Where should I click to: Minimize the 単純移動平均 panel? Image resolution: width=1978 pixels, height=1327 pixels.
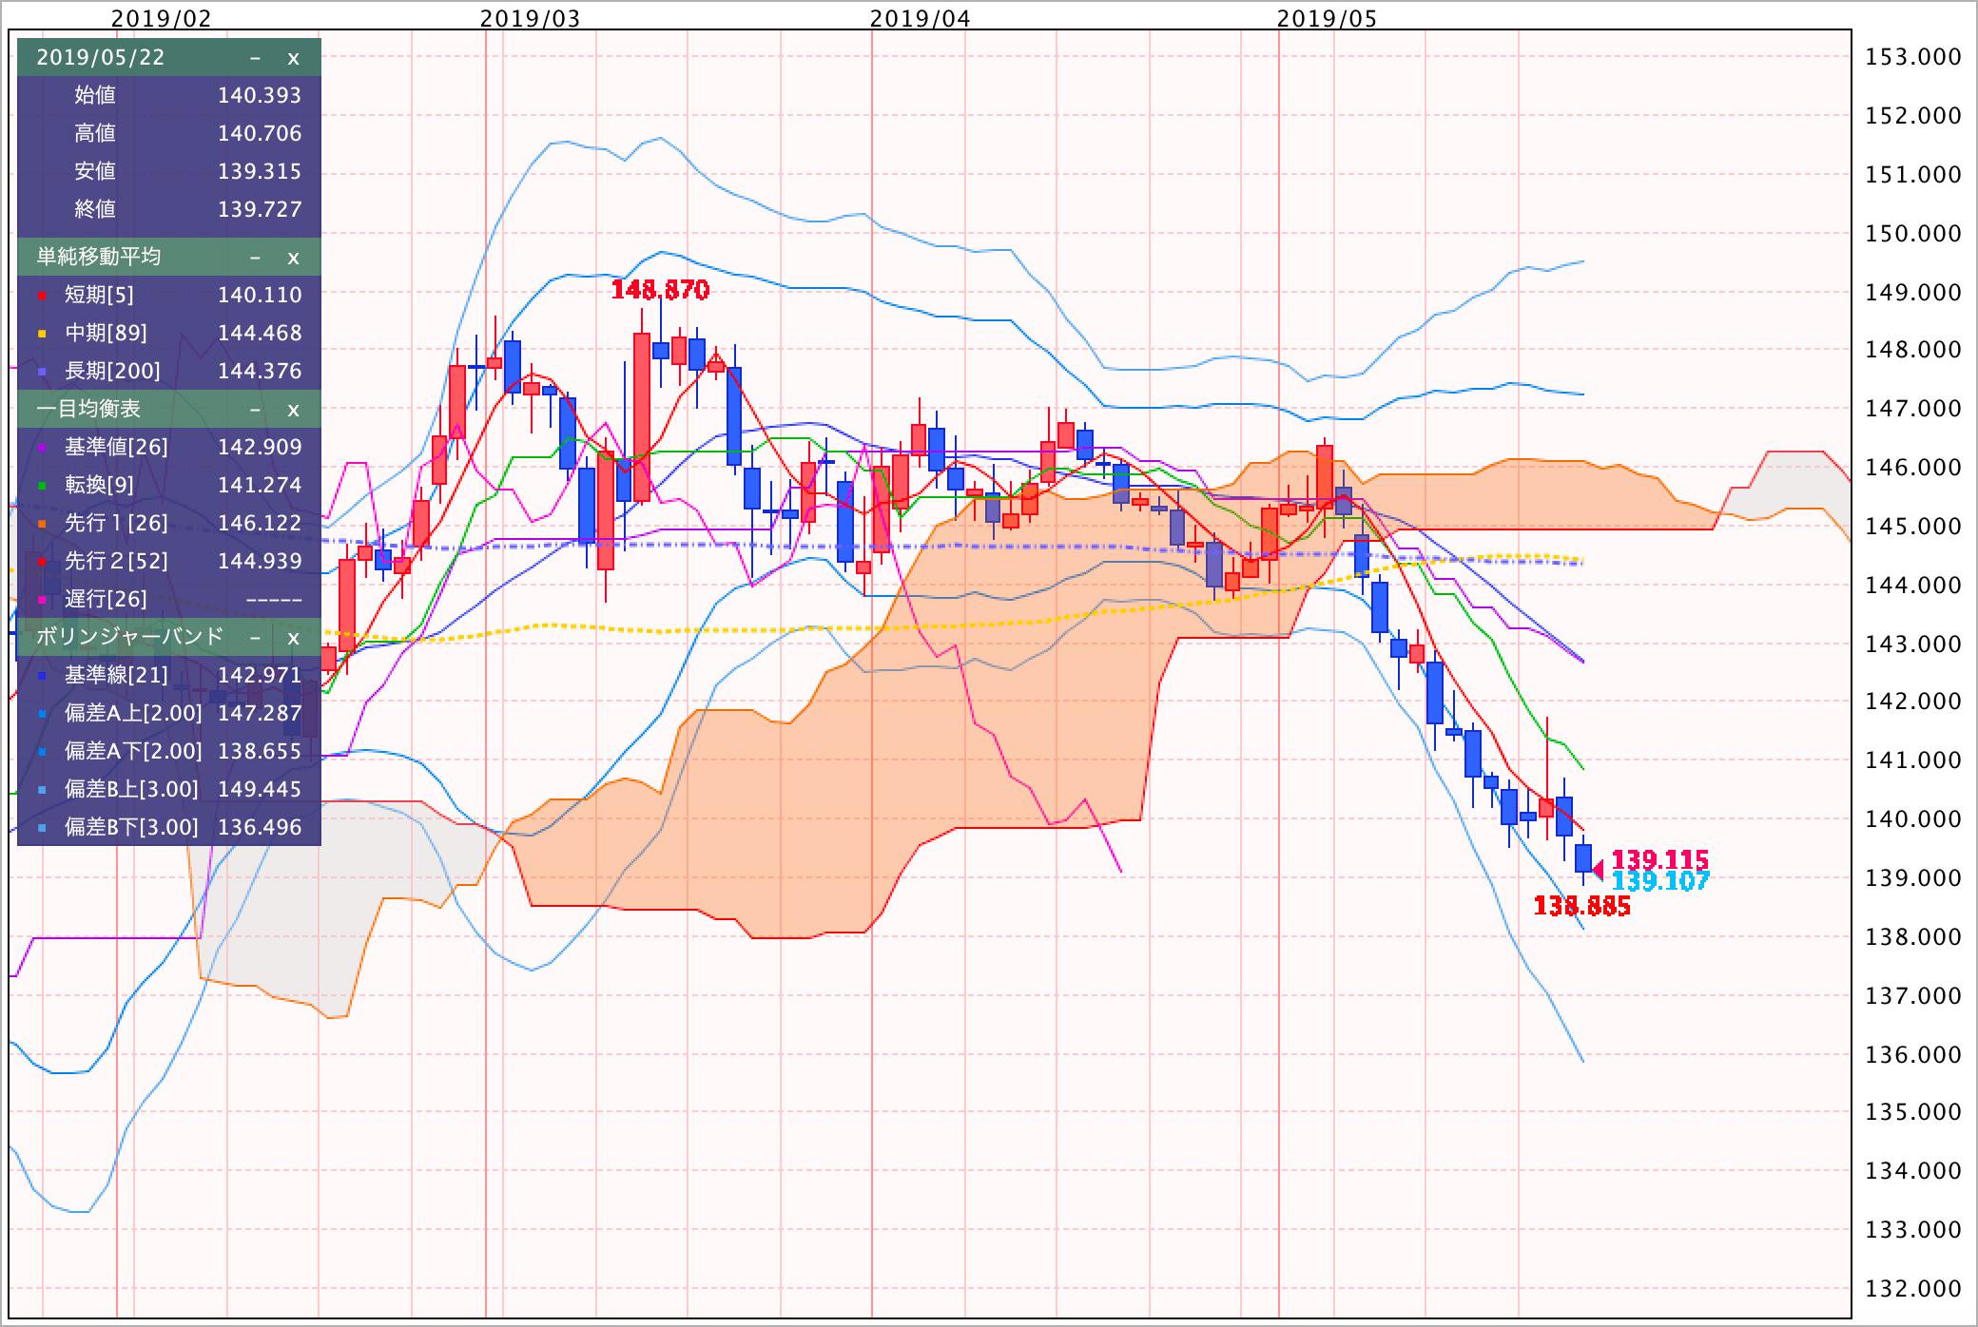[x=255, y=258]
